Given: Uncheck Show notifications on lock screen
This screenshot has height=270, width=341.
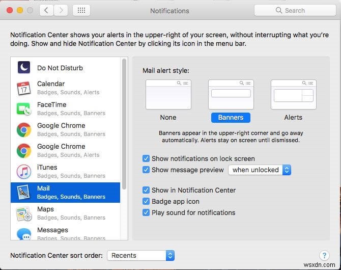Looking at the screenshot, I should 146,158.
